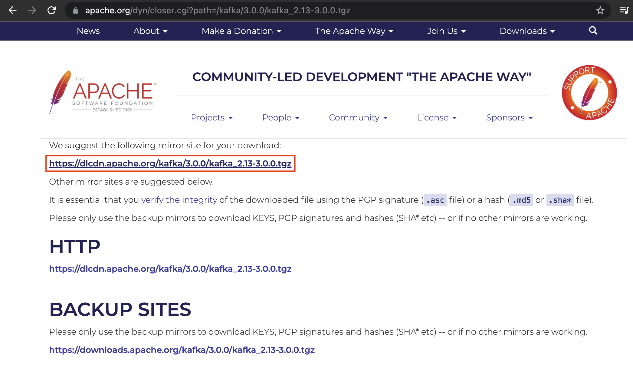This screenshot has width=633, height=365.
Task: Expand the Downloads dropdown menu
Action: coord(527,31)
